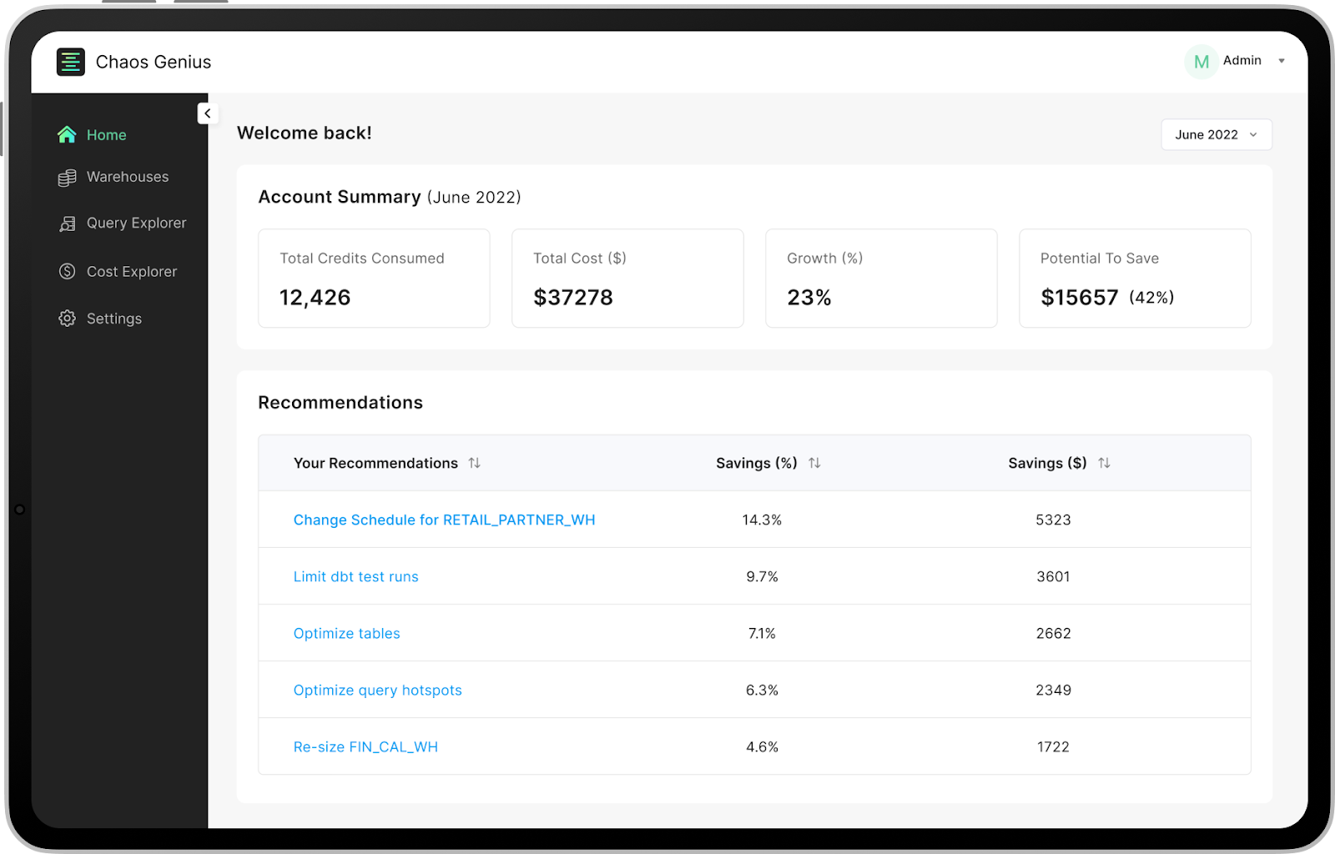
Task: Collapse the sidebar with the chevron arrow
Action: [207, 113]
